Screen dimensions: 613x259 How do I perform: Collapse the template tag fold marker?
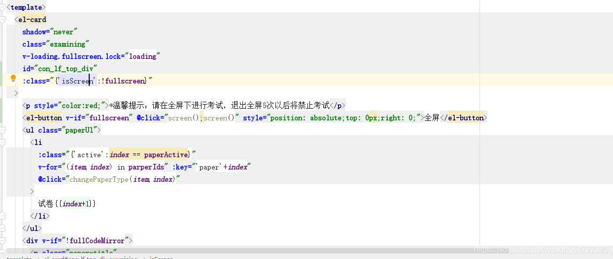[x=3, y=7]
